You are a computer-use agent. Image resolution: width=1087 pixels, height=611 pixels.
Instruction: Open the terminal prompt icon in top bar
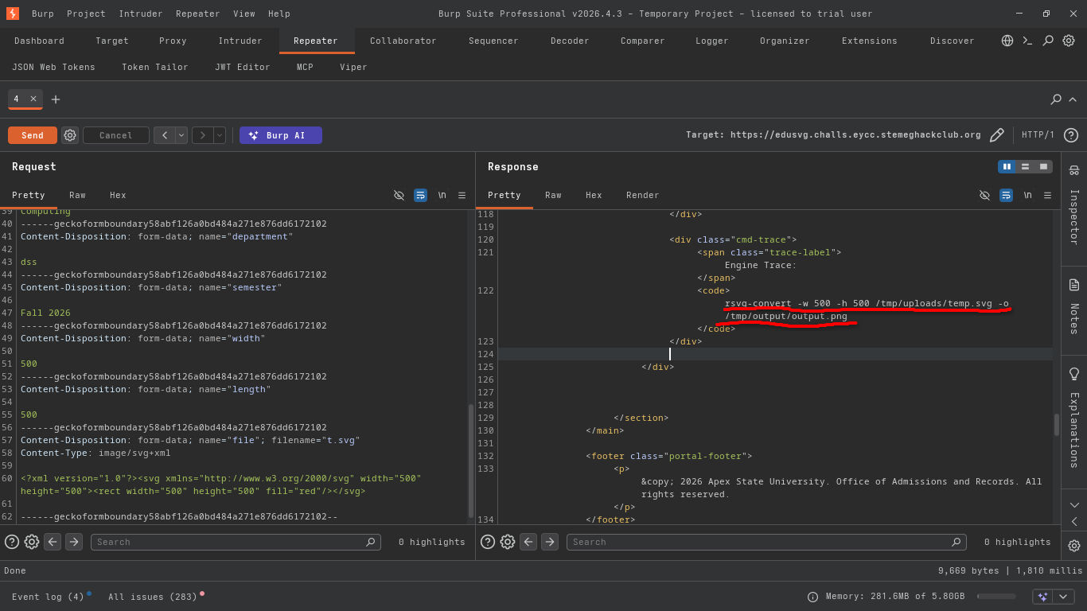pyautogui.click(x=1027, y=41)
